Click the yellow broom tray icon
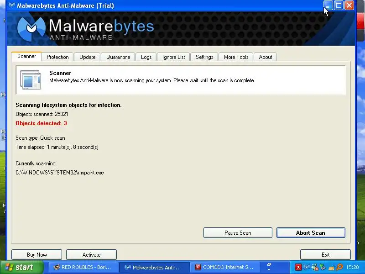 (331, 267)
